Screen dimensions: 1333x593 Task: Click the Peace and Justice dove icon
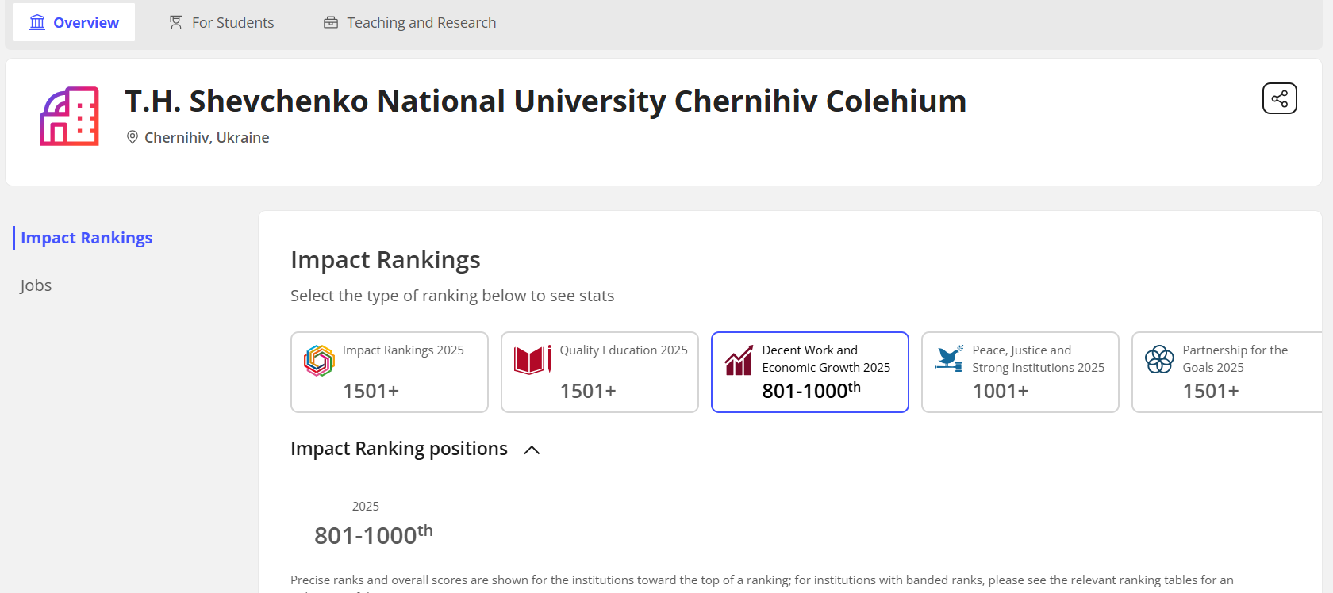point(949,358)
